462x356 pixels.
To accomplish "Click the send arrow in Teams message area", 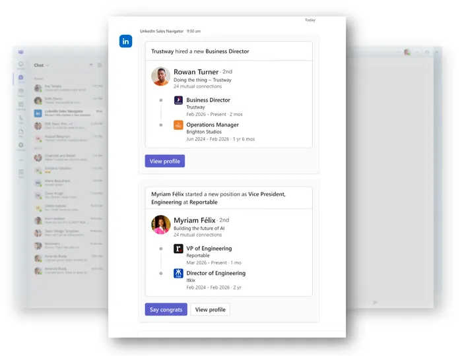I will pos(375,302).
